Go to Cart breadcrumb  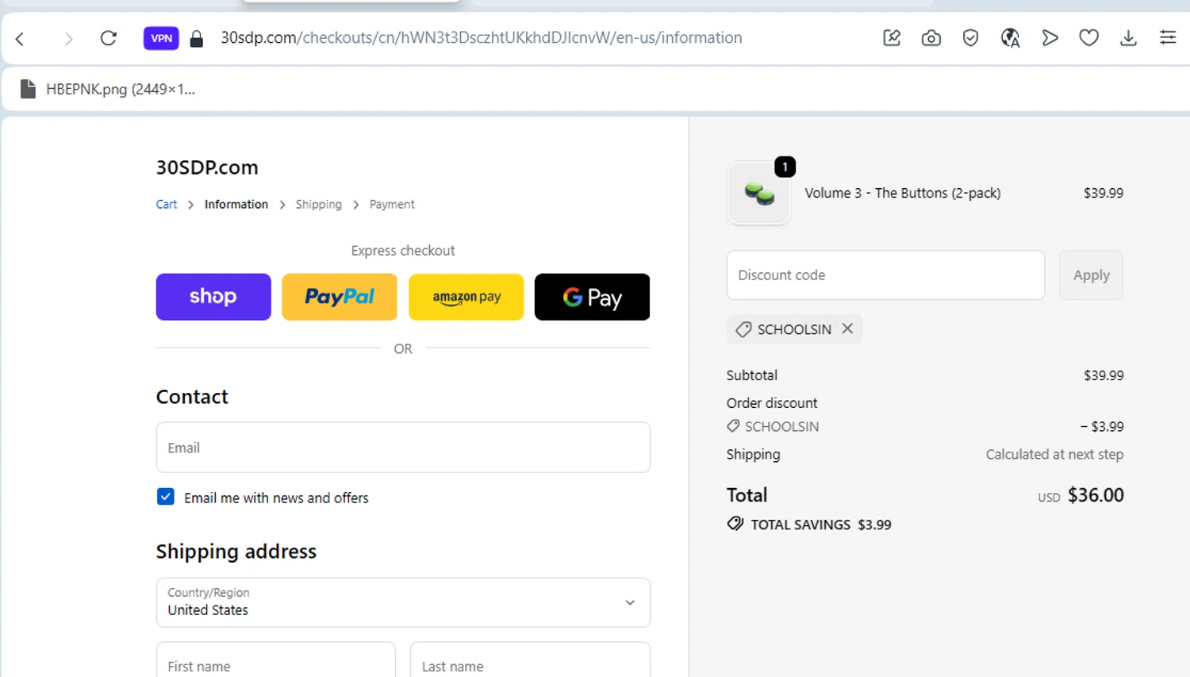point(167,205)
